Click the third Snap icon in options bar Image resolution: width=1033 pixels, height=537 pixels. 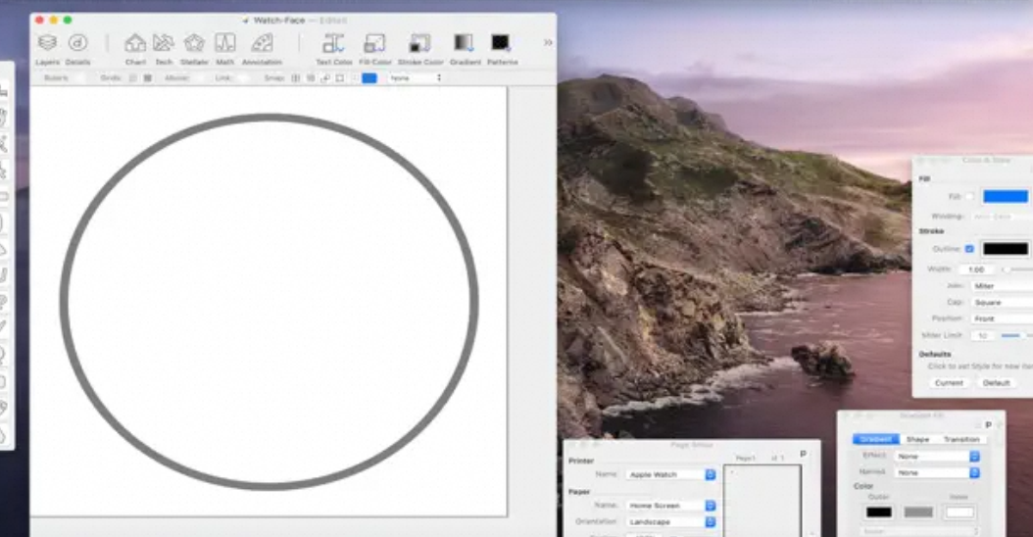(324, 77)
